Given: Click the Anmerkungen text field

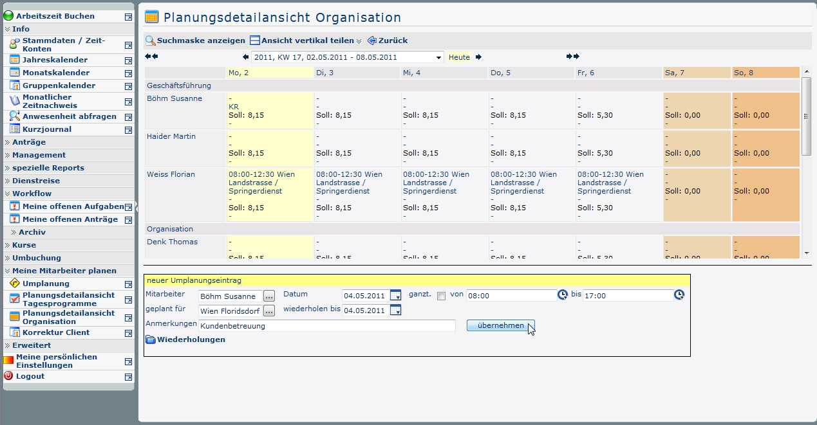Looking at the screenshot, I should point(326,326).
